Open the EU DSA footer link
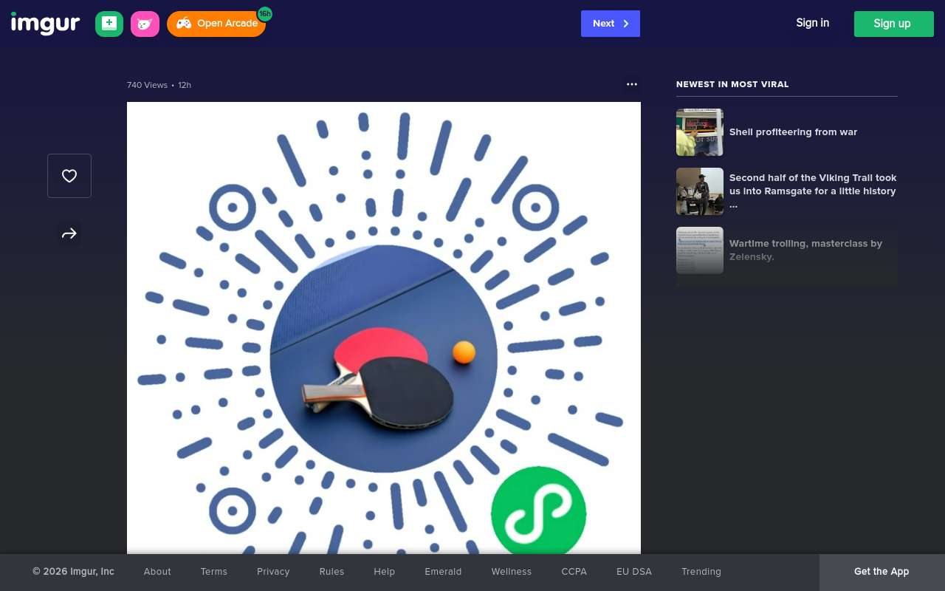This screenshot has height=591, width=945. pyautogui.click(x=634, y=572)
